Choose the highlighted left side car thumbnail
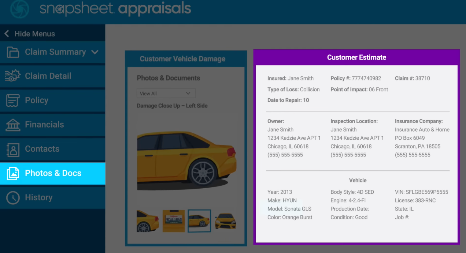The height and width of the screenshot is (253, 466). pos(199,221)
